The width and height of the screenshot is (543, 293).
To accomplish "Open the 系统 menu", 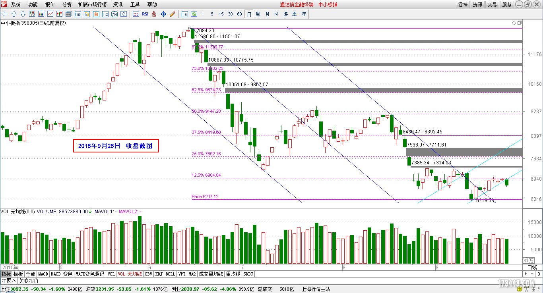I will (16, 4).
